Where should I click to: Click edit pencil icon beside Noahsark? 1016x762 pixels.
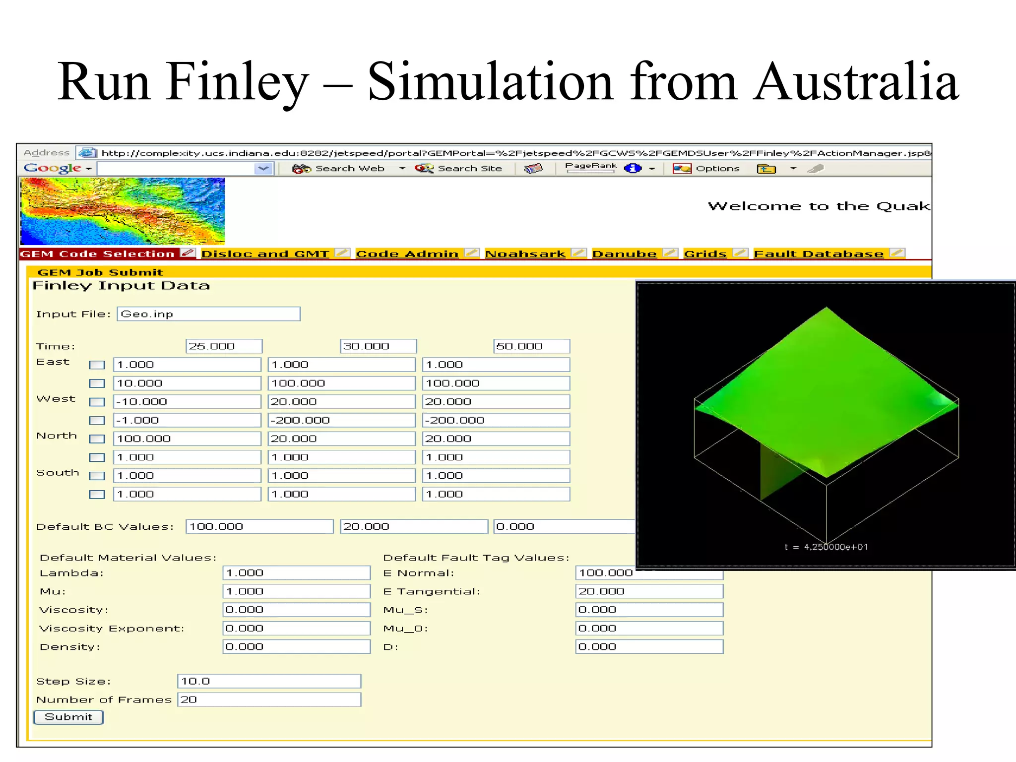[x=578, y=253]
